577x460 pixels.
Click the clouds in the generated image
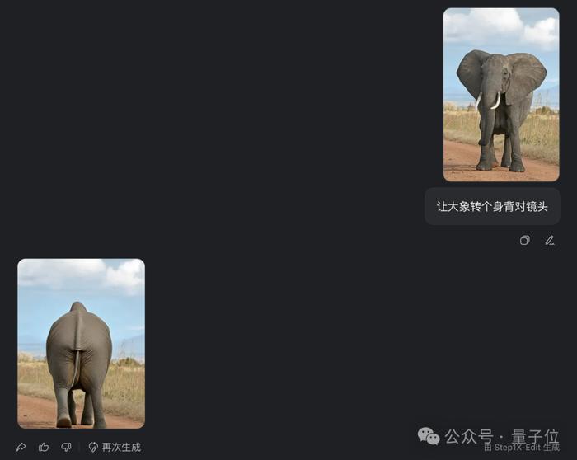(x=82, y=275)
